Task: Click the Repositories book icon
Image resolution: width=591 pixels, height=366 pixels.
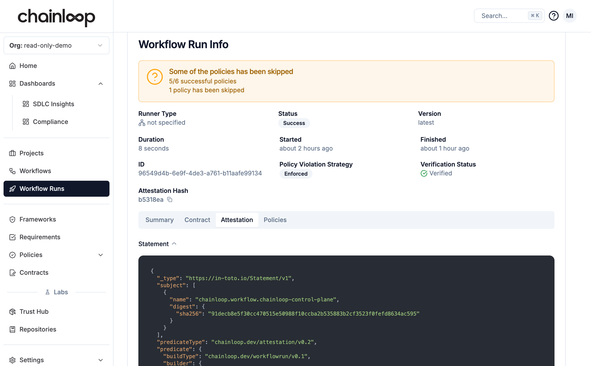Action: (x=12, y=329)
